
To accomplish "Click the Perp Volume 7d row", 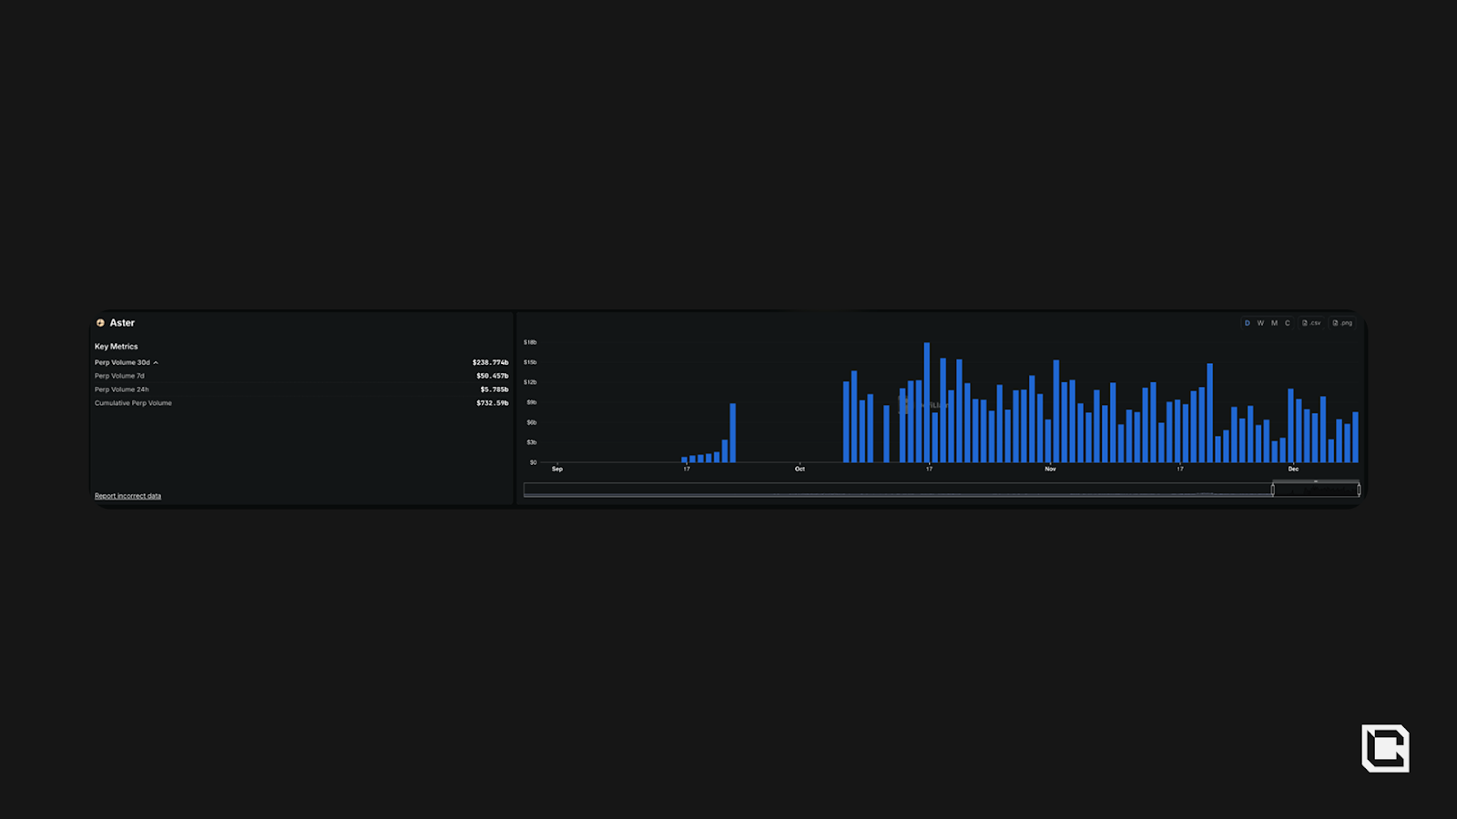I will [119, 376].
